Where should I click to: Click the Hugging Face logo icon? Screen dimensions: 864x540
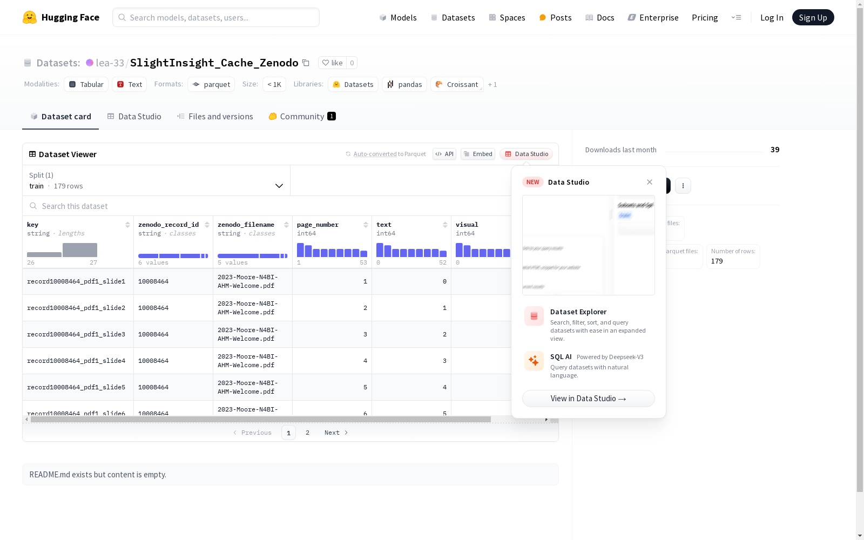click(30, 17)
